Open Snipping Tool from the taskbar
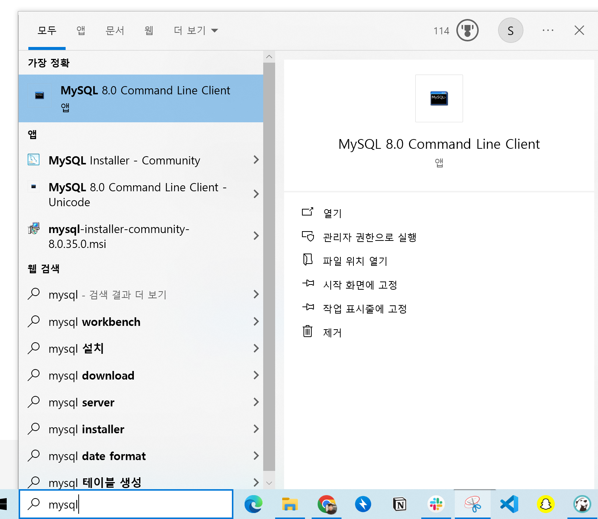 [x=473, y=504]
